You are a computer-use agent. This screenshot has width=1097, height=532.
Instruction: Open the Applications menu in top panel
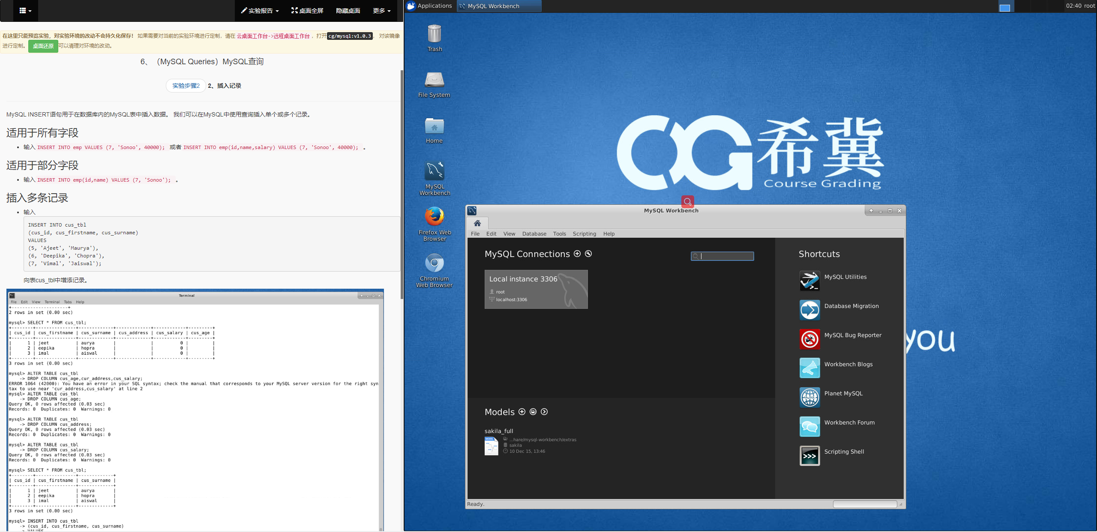coord(429,6)
